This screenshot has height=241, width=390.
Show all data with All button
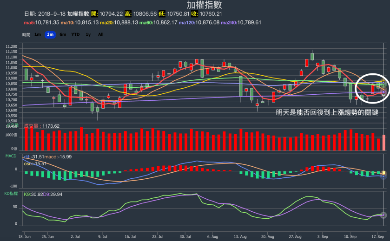pyautogui.click(x=100, y=34)
